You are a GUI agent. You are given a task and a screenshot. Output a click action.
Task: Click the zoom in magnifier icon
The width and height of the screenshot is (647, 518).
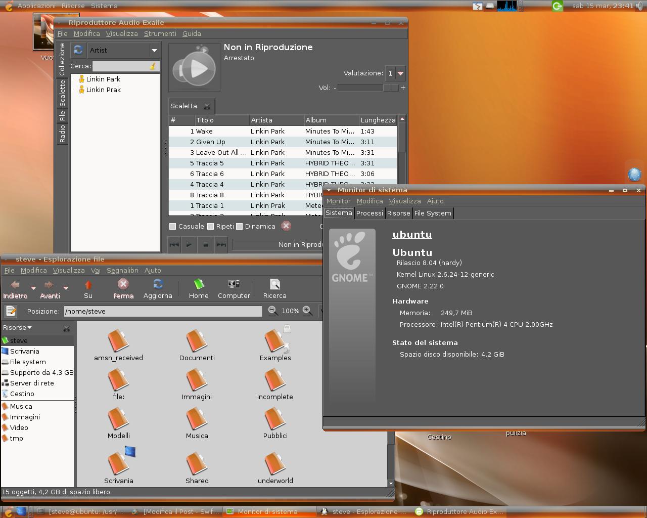tap(307, 311)
